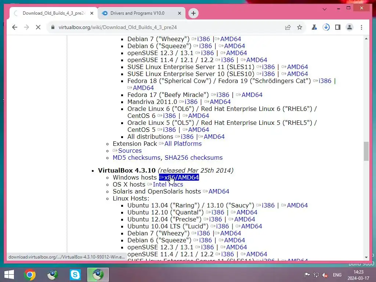Open 4.3.10 Solaris hosts AMD64 link
Viewport: 376px width, 282px height.
tap(216, 191)
